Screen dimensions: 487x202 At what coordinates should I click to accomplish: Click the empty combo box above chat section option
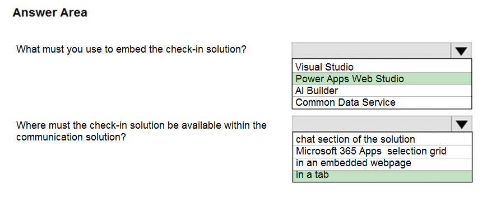tap(372, 124)
